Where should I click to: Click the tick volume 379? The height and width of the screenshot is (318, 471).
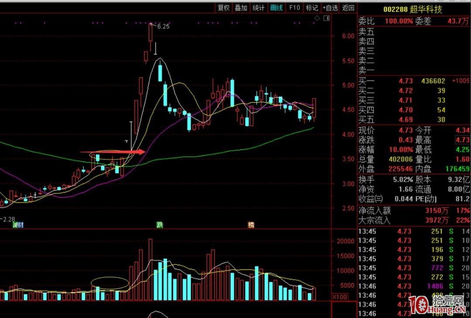437,259
